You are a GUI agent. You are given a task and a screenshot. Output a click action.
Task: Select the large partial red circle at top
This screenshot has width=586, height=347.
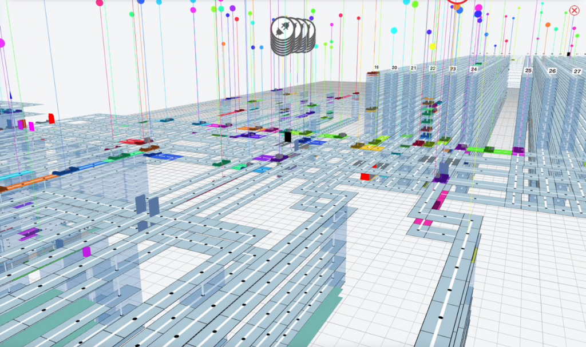[457, 2]
